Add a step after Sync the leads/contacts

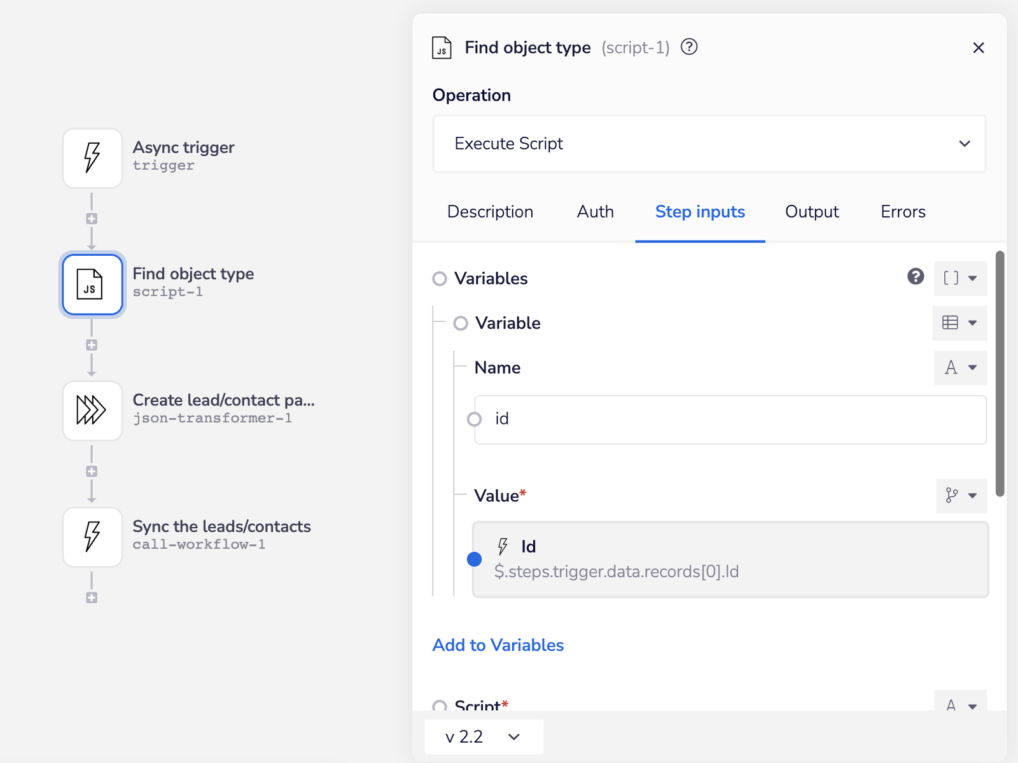(x=92, y=598)
